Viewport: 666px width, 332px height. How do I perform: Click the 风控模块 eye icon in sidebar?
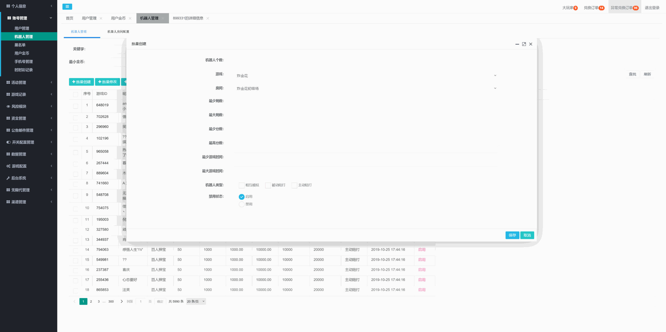(8, 106)
